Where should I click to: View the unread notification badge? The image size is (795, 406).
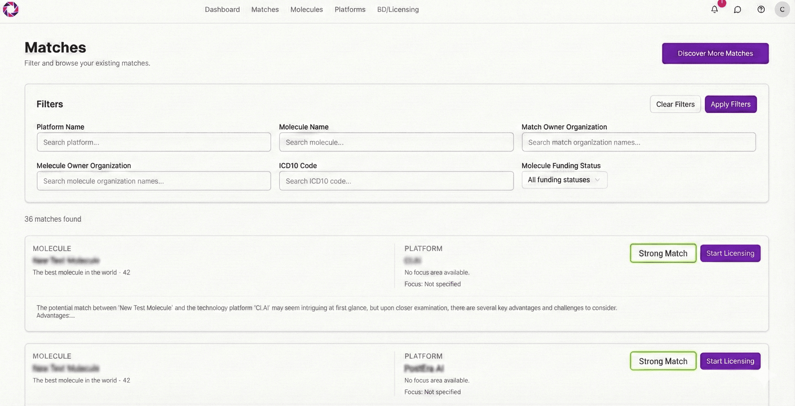(x=721, y=3)
